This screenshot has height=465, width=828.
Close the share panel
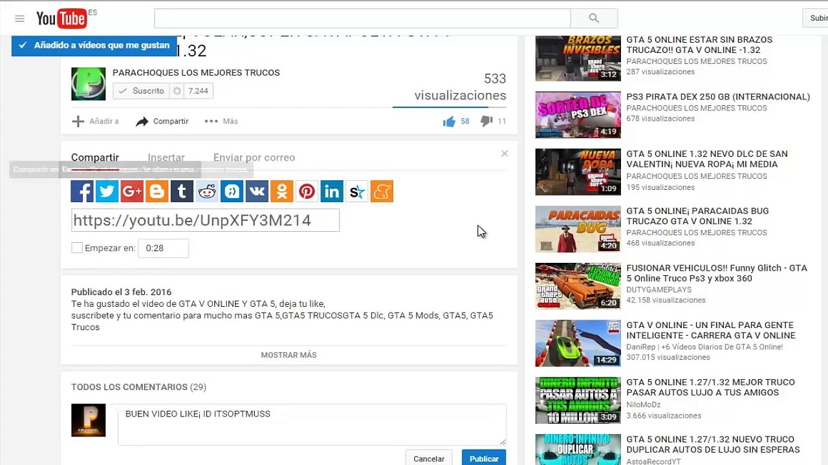click(x=505, y=154)
